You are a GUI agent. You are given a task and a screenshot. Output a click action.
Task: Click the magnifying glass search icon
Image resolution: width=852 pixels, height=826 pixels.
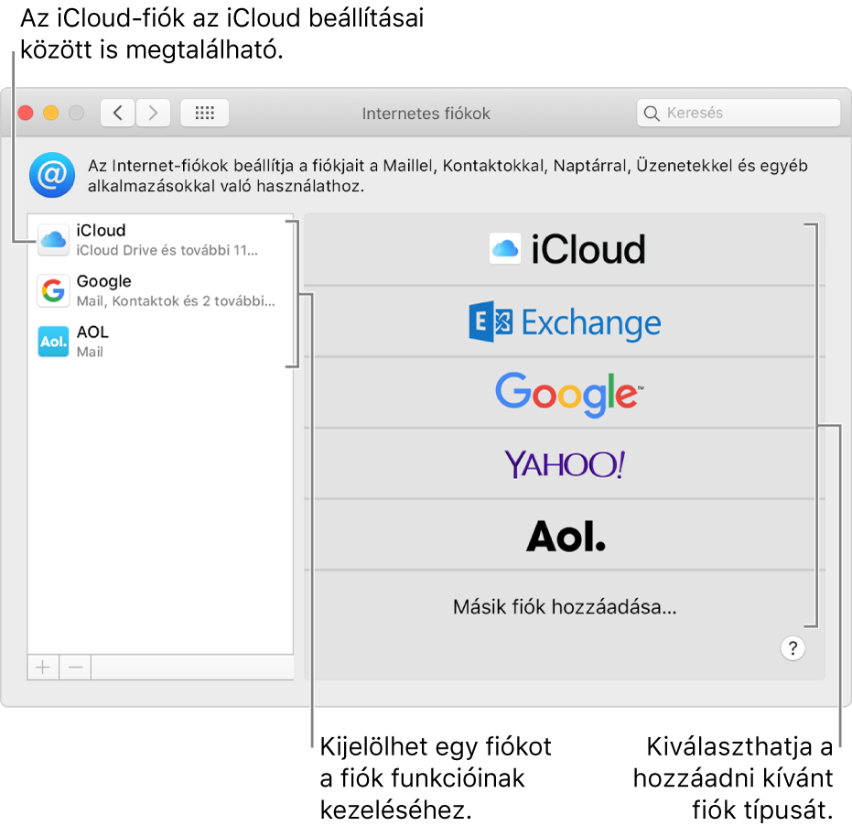coord(651,114)
